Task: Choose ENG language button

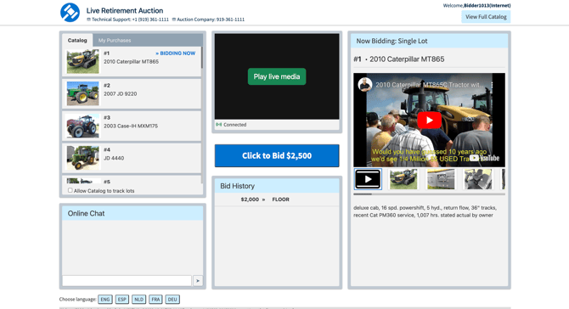Action: click(105, 299)
